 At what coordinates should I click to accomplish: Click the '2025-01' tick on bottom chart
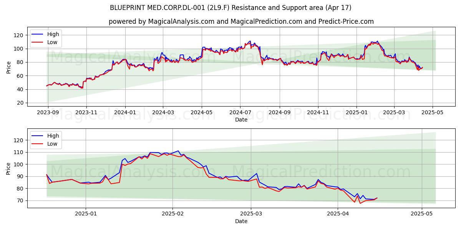[86, 214]
